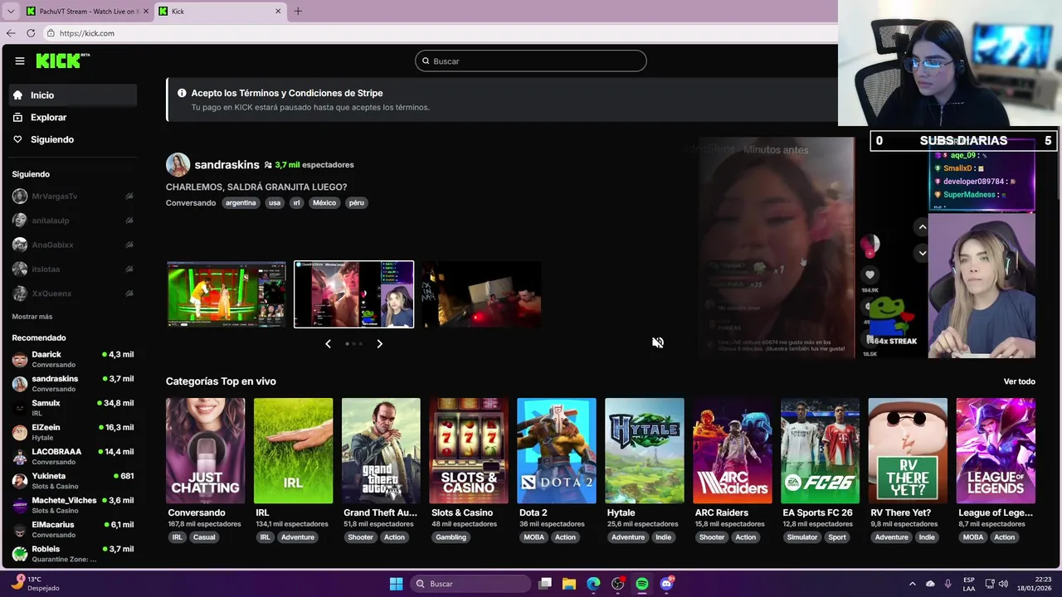The image size is (1062, 597).
Task: Open XxQueenx followed channel
Action: pos(73,294)
